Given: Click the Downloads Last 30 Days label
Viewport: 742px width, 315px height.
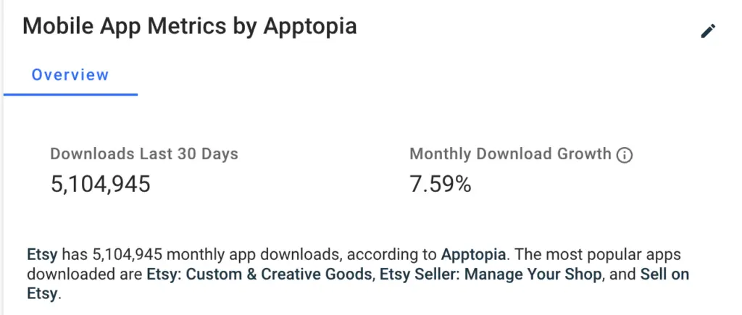Looking at the screenshot, I should click(x=144, y=154).
